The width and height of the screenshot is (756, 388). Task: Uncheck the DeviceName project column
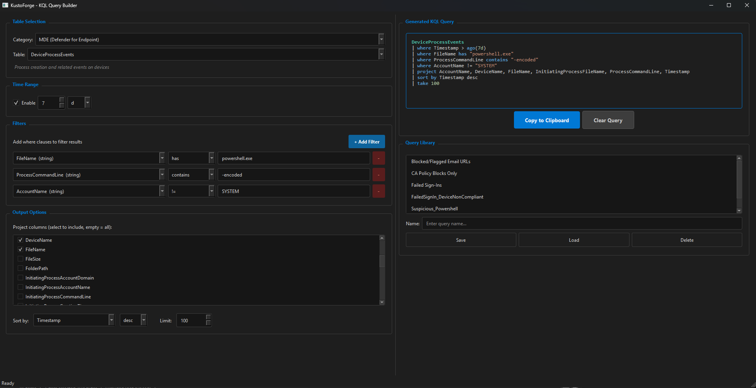pyautogui.click(x=20, y=240)
